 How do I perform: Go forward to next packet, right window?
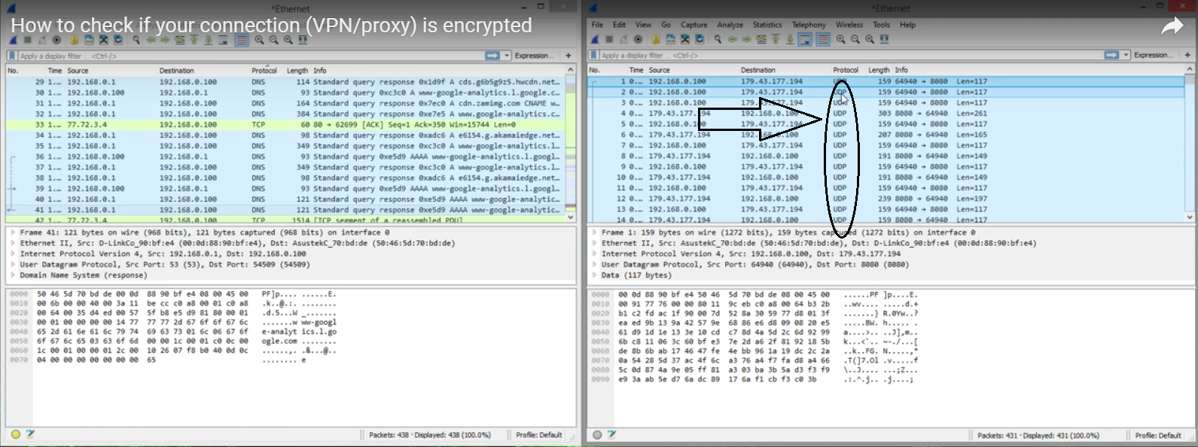(747, 39)
